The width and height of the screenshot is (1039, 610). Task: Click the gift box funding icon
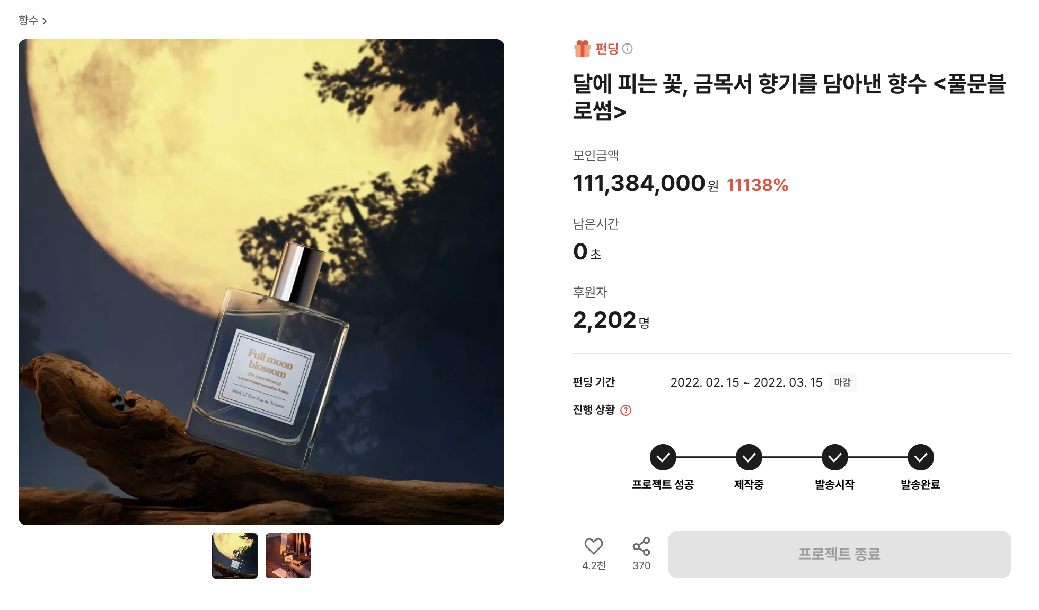(583, 49)
